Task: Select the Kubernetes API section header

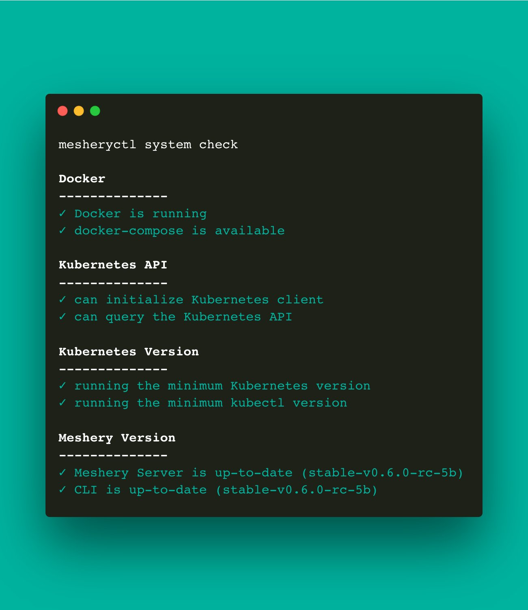Action: pos(113,265)
